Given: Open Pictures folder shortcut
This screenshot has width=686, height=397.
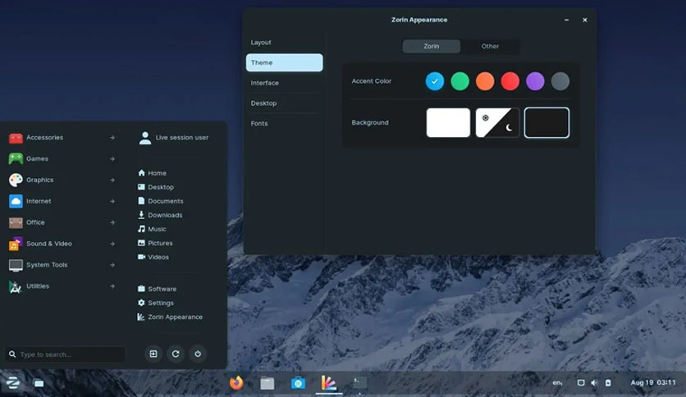Looking at the screenshot, I should (155, 243).
